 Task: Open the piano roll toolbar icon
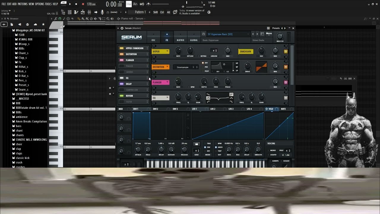(76, 12)
